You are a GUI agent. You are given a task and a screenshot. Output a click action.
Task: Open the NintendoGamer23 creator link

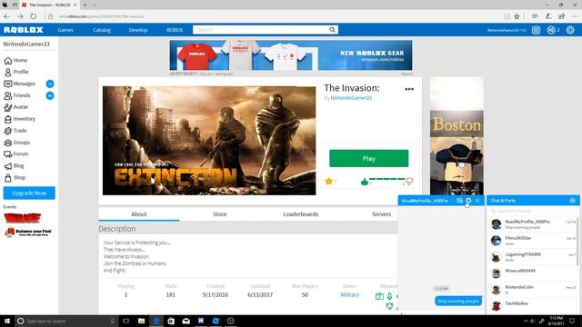[351, 98]
